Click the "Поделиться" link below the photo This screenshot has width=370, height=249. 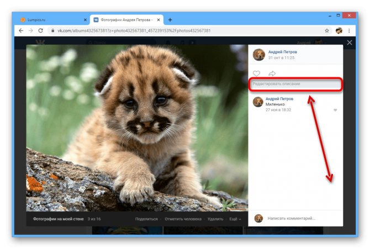[146, 219]
